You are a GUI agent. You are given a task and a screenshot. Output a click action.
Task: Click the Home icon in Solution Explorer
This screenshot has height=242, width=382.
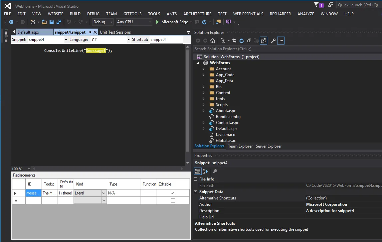(213, 41)
